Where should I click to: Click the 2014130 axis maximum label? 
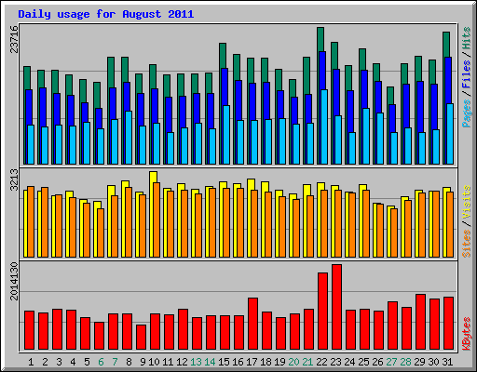[x=14, y=282]
